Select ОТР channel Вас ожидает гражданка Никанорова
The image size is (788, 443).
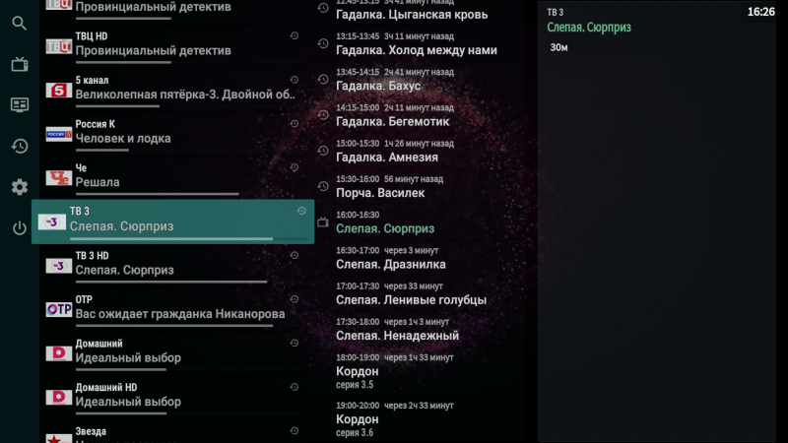click(x=173, y=309)
